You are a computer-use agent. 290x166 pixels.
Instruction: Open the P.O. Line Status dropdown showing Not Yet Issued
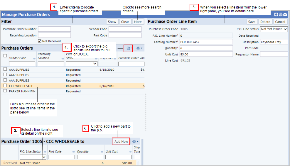(x=274, y=29)
